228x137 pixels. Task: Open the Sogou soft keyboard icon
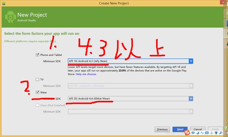207,133
